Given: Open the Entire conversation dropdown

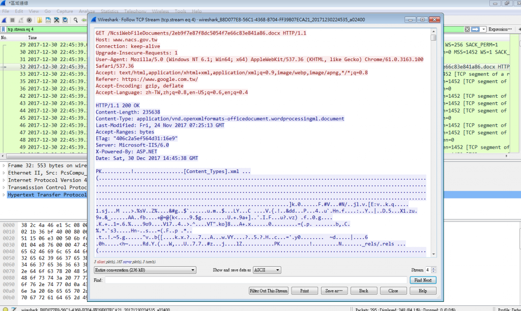Looking at the screenshot, I should coord(145,270).
